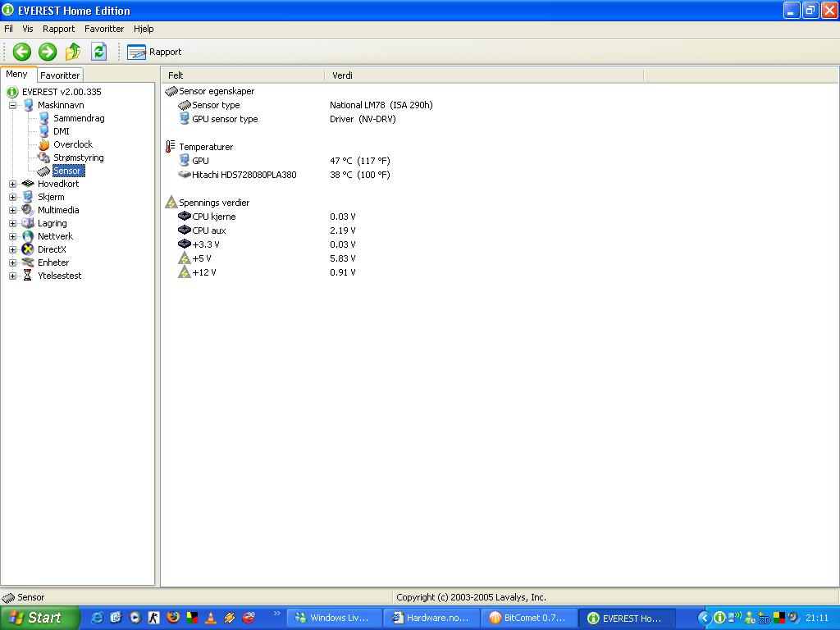Switch to the Favoritter tab

60,75
